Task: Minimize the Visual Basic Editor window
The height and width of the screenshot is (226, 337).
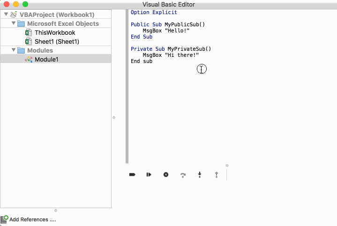Action: point(16,4)
